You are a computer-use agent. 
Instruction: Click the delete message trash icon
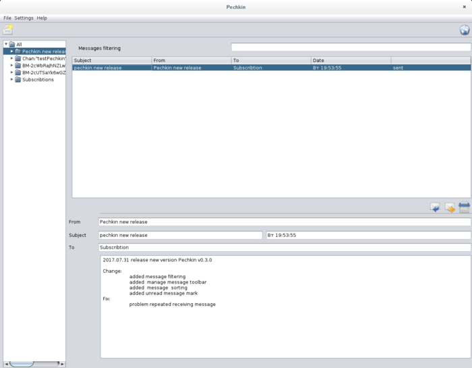click(464, 207)
